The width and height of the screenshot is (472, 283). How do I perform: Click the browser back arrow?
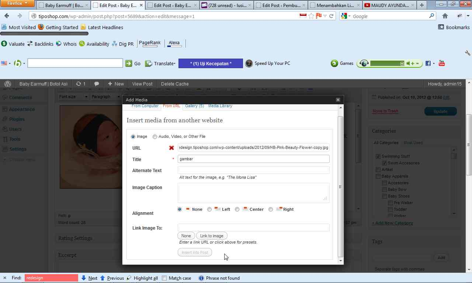(x=7, y=16)
